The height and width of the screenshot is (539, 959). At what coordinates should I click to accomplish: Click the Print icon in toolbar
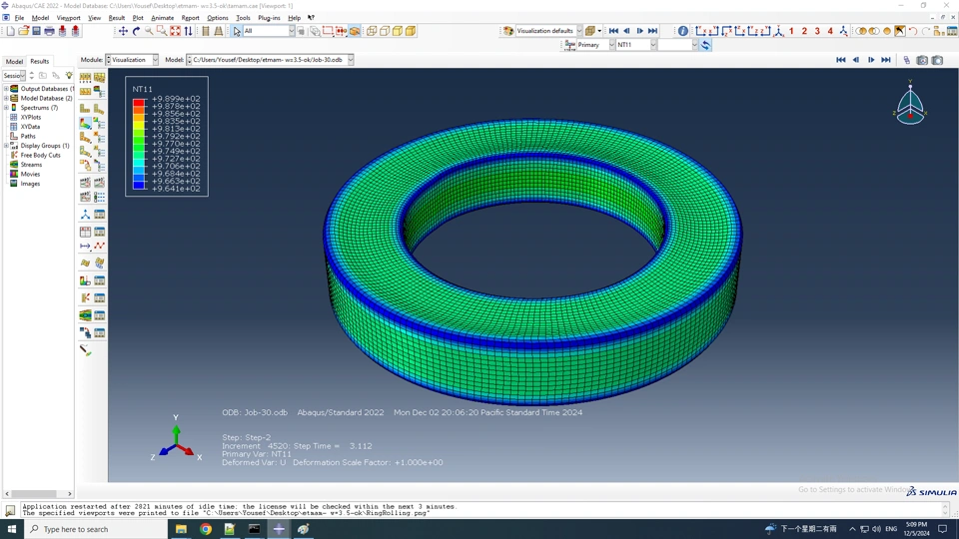pyautogui.click(x=49, y=31)
